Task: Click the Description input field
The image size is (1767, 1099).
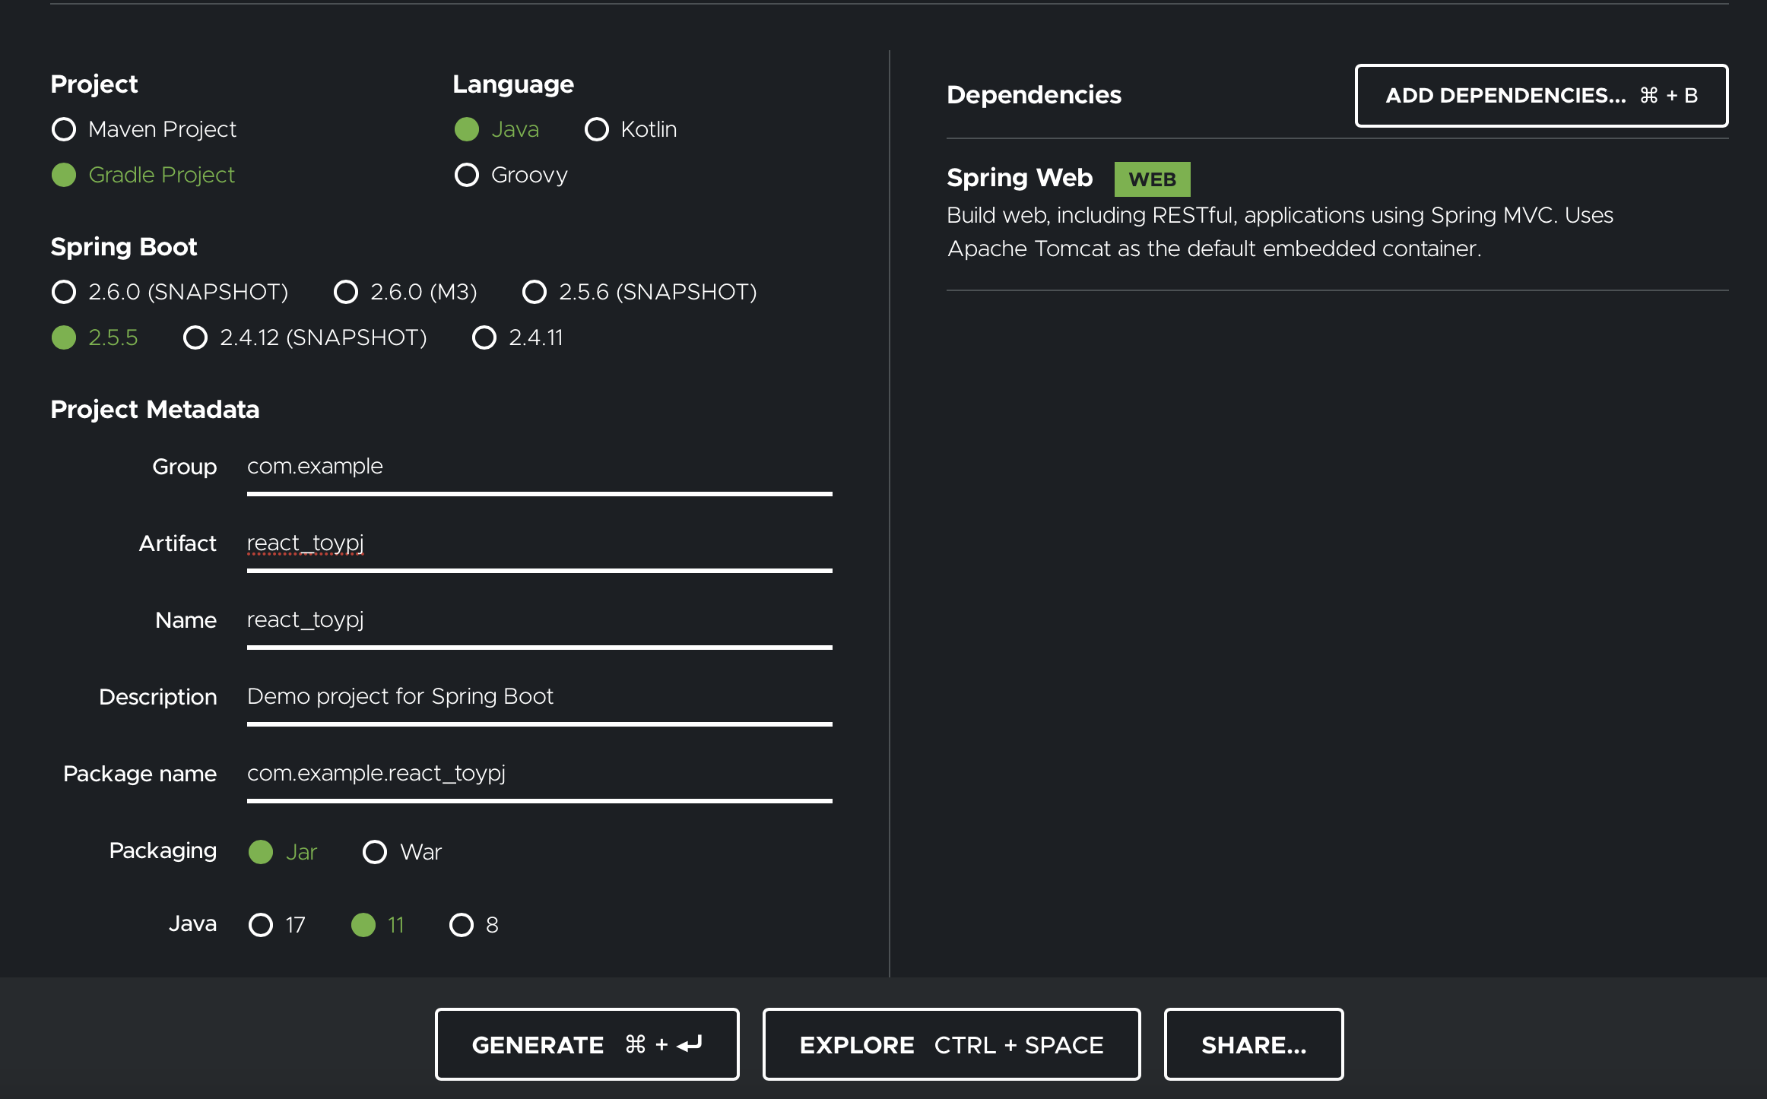Action: click(540, 697)
